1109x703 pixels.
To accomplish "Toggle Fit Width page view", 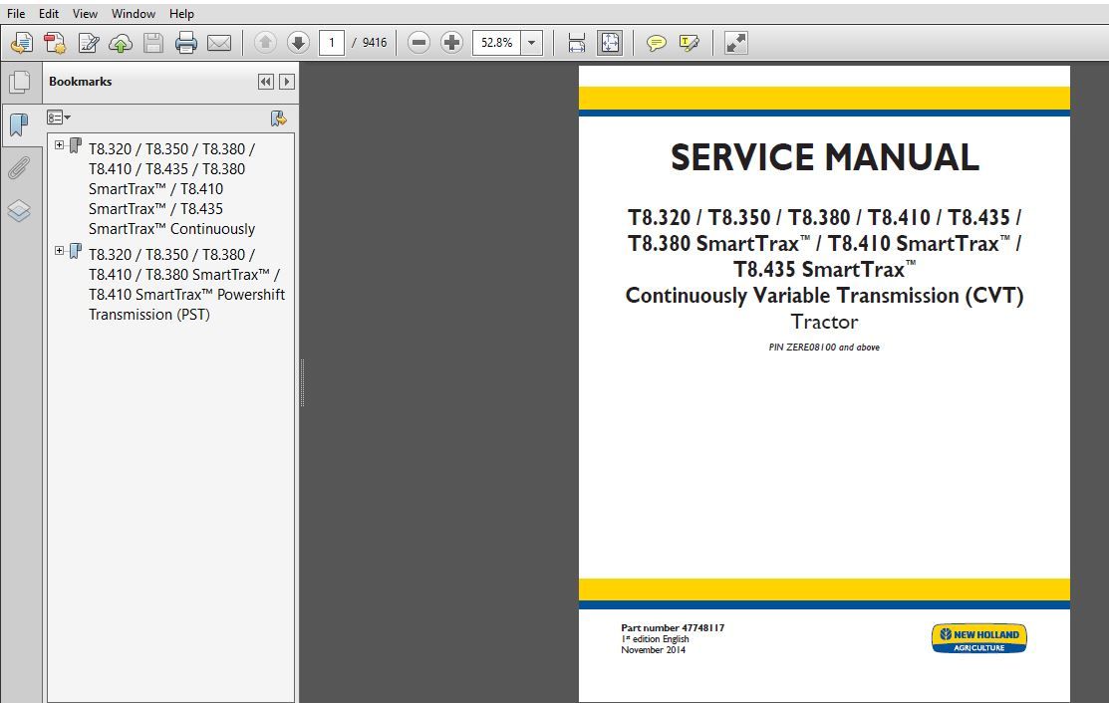I will (x=576, y=42).
